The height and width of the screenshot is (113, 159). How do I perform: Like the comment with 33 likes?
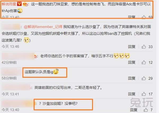pos(144,47)
